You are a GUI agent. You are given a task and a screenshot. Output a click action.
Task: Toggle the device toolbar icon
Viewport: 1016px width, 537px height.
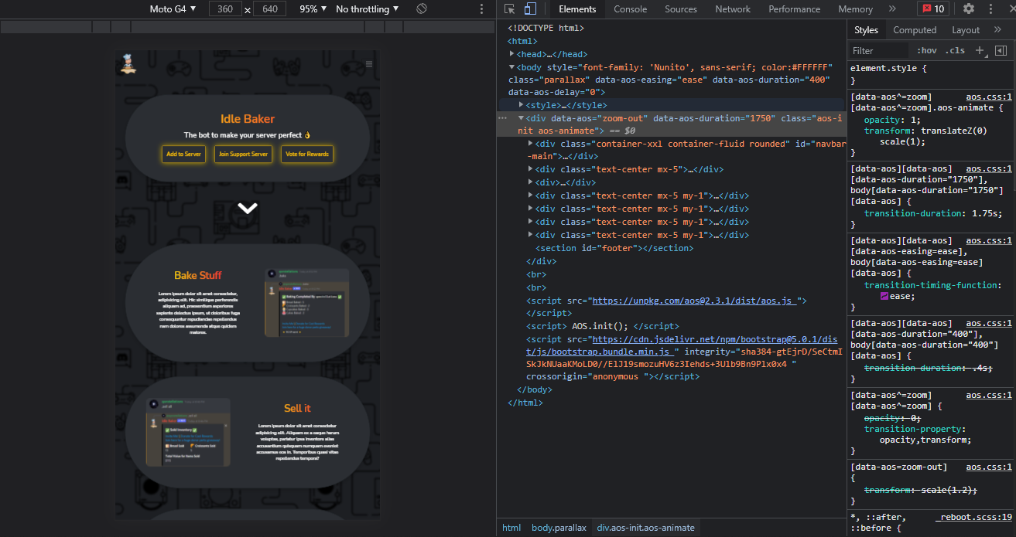[530, 9]
